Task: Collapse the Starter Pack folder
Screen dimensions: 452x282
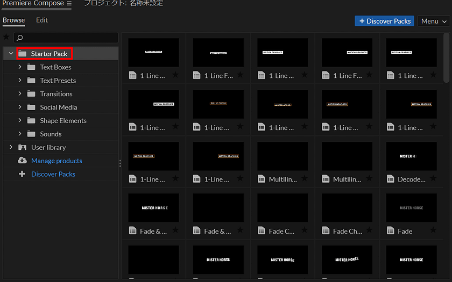Action: pos(11,54)
